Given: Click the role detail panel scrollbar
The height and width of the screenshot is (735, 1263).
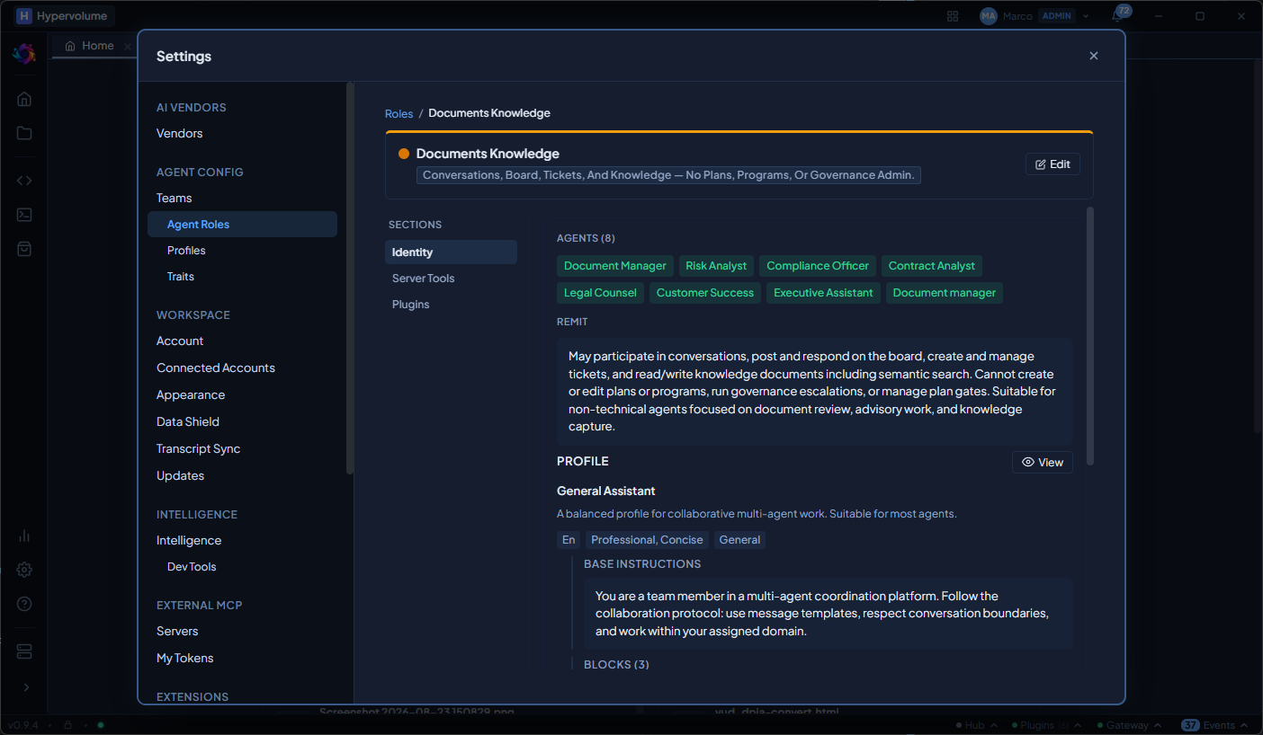Looking at the screenshot, I should click(1090, 336).
